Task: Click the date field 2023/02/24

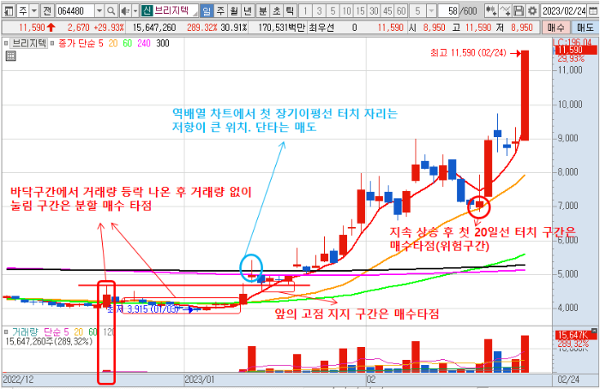Action: pos(564,10)
